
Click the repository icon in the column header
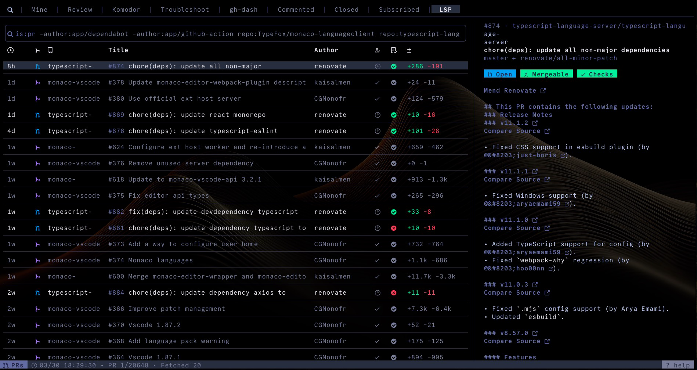pos(50,50)
